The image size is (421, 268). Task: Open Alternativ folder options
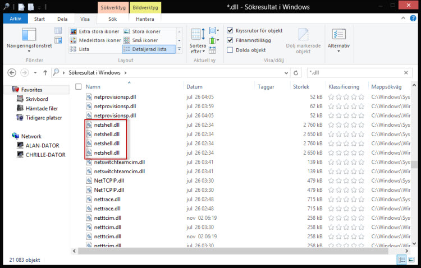pos(338,40)
